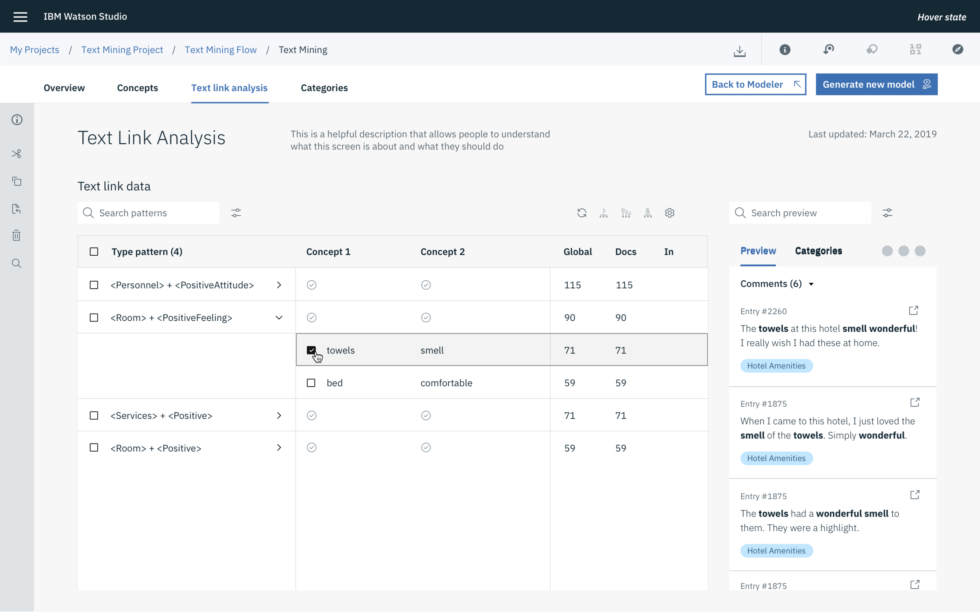Click the first grey dot in preview panel
Image resolution: width=980 pixels, height=612 pixels.
[887, 251]
